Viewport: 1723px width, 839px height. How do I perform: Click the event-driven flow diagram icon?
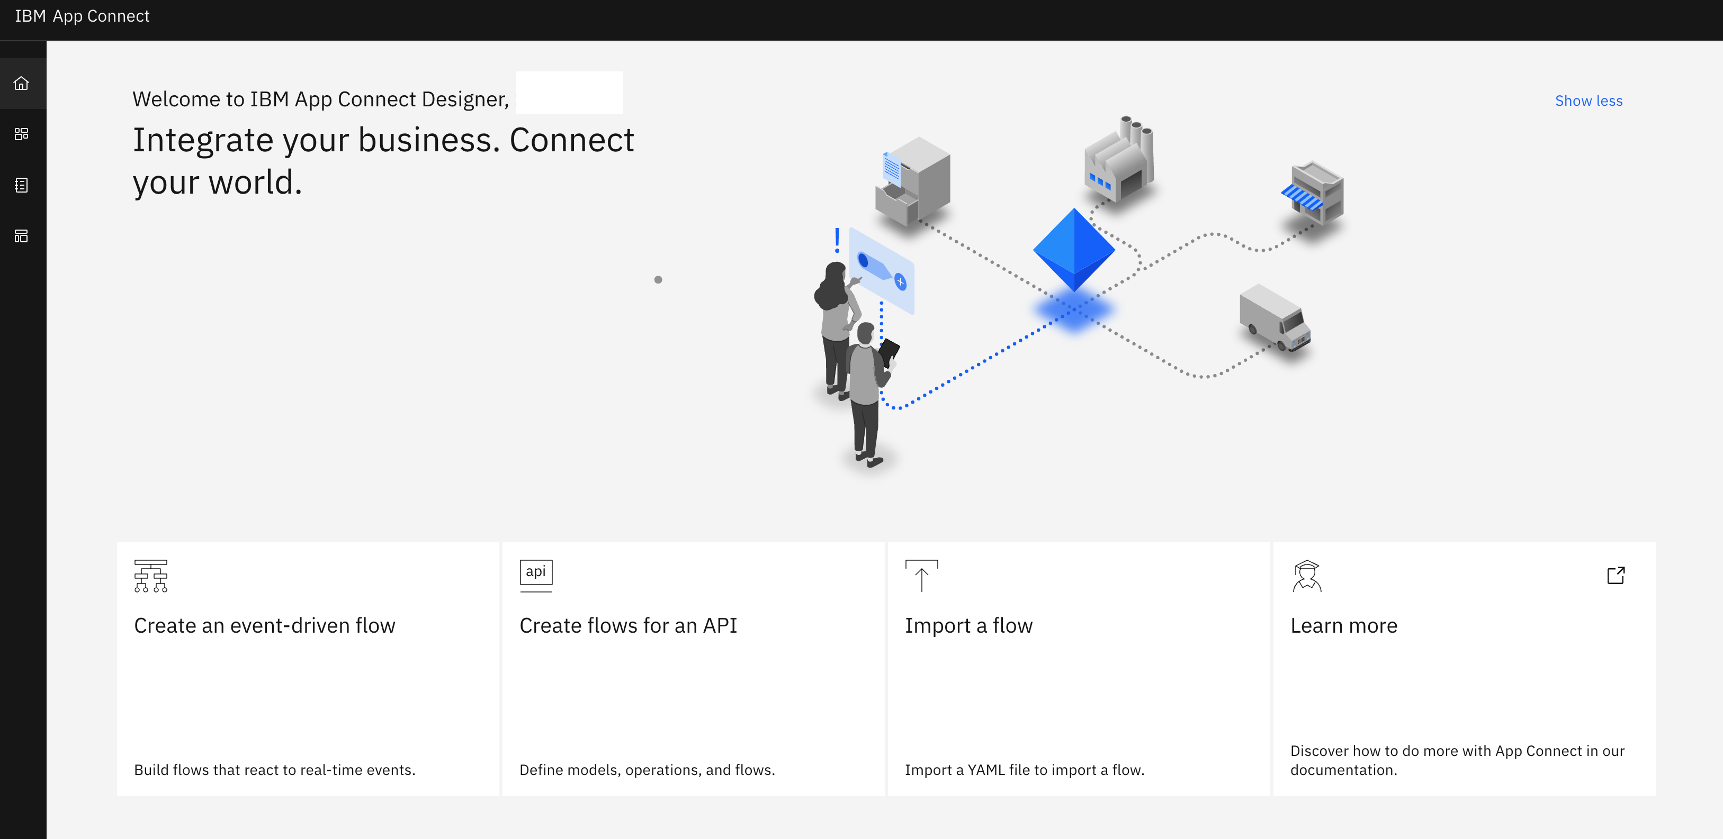pyautogui.click(x=150, y=576)
